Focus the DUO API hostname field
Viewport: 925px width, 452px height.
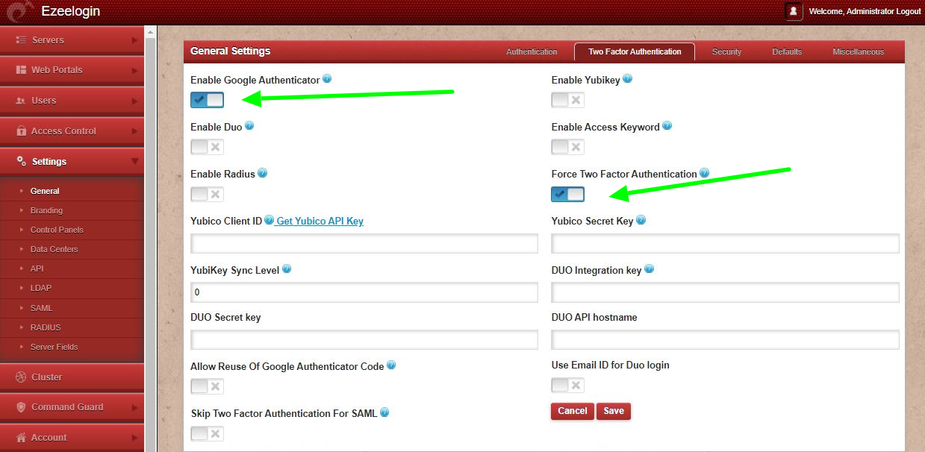(x=725, y=340)
